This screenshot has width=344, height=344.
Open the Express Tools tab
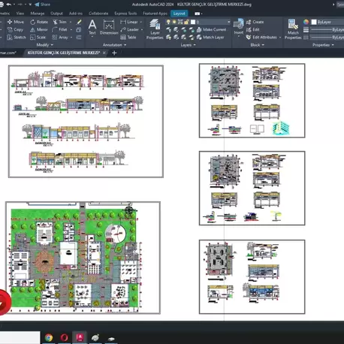point(125,14)
